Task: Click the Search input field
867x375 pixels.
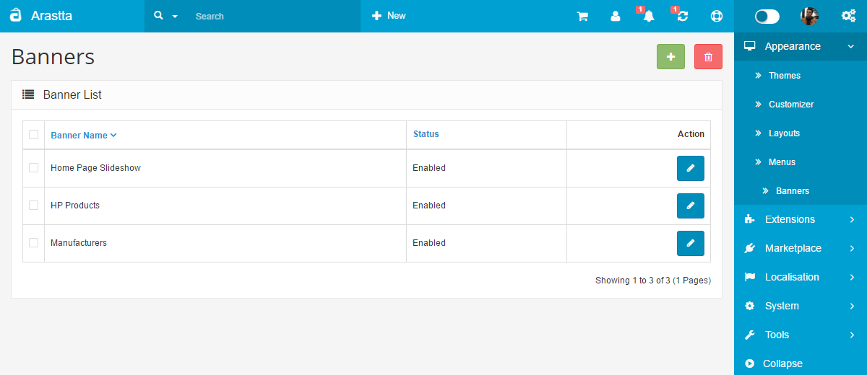Action: point(275,16)
